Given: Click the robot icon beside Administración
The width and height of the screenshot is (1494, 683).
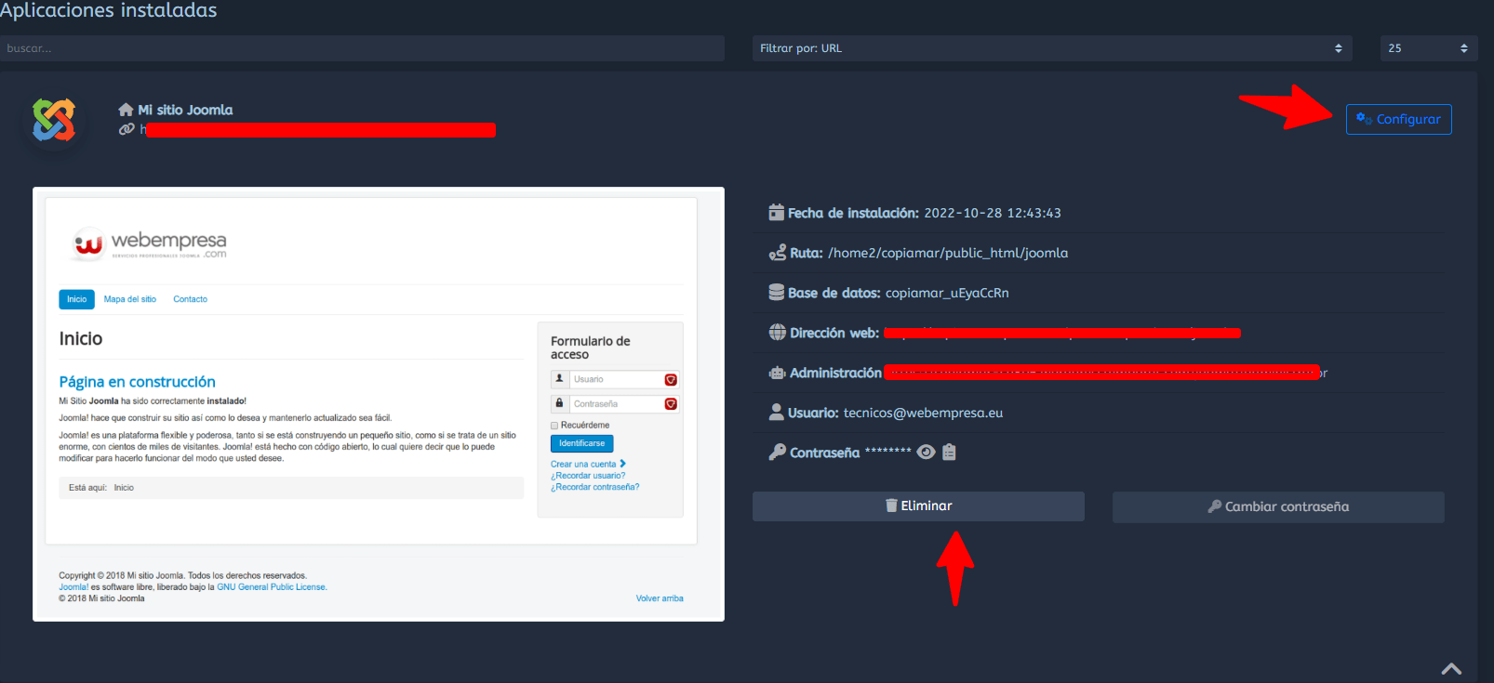Looking at the screenshot, I should 777,373.
